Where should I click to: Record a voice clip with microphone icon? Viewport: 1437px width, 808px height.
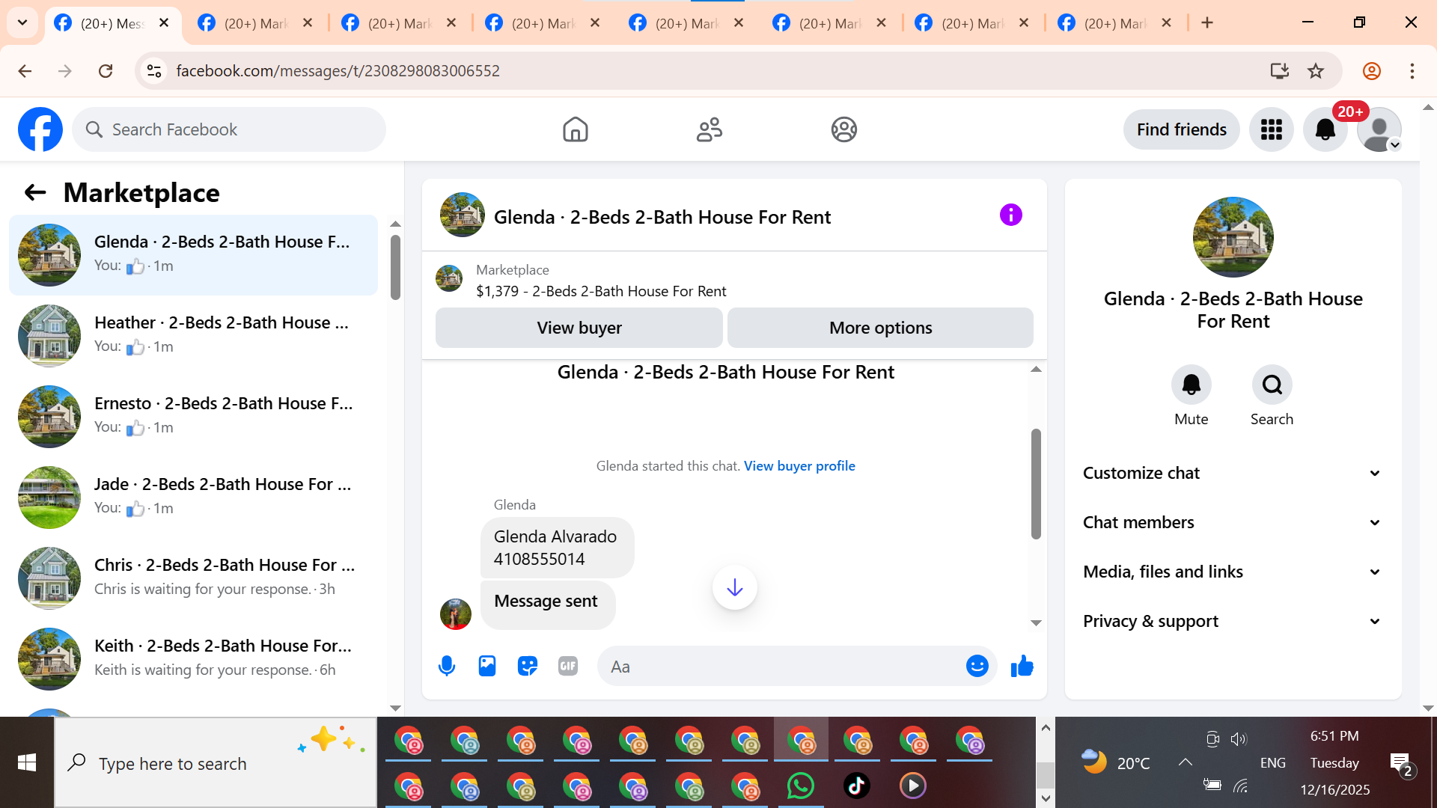click(447, 666)
